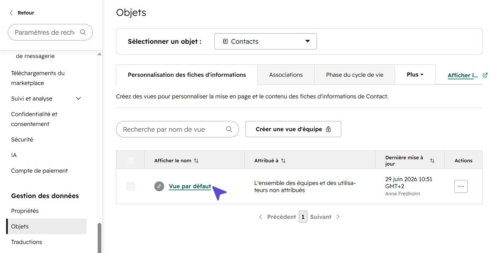Click the lock icon on Créer une vue d'équipe

(x=329, y=129)
